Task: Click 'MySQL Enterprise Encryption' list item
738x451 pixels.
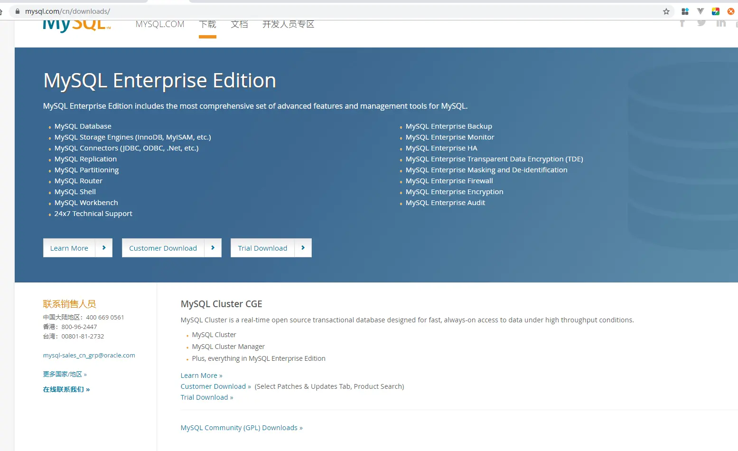Action: tap(455, 192)
